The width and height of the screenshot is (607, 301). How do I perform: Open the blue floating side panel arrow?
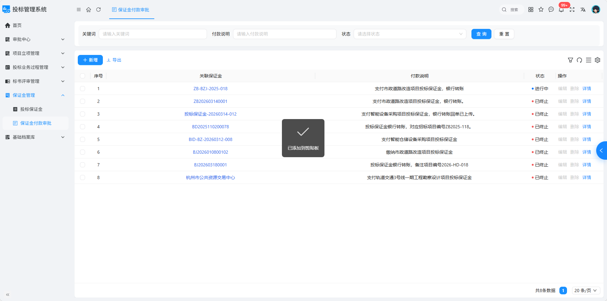(x=602, y=150)
